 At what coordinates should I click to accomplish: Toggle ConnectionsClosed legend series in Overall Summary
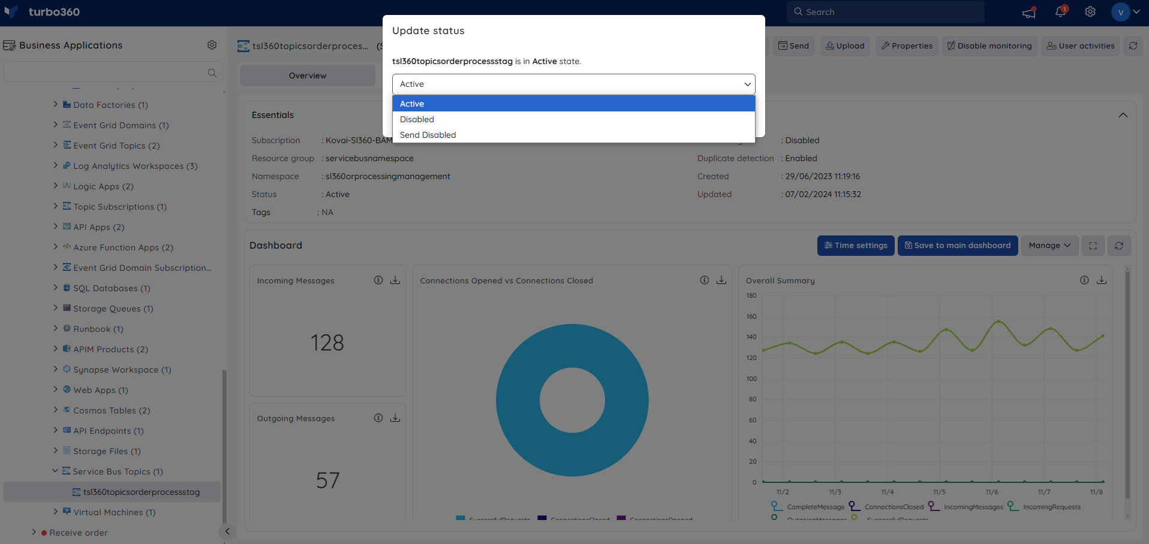click(886, 507)
